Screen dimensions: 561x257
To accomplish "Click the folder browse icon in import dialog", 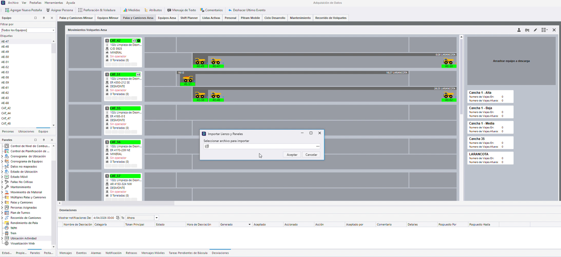I will click(x=207, y=146).
